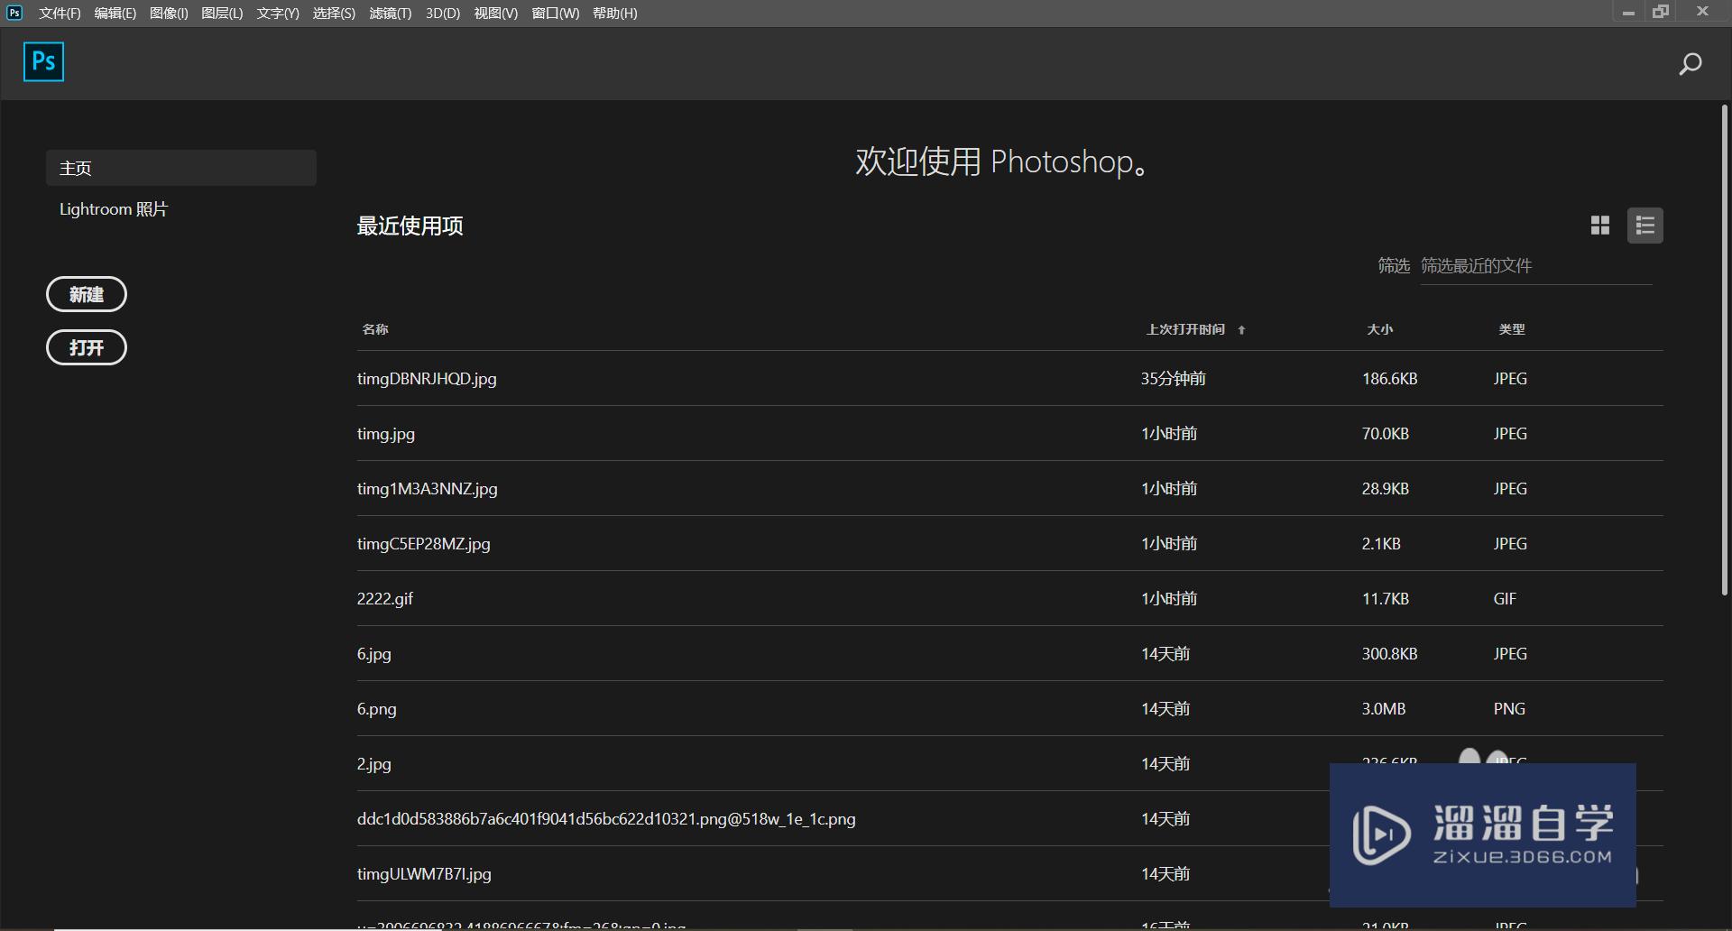Click the 新建 button

[87, 294]
